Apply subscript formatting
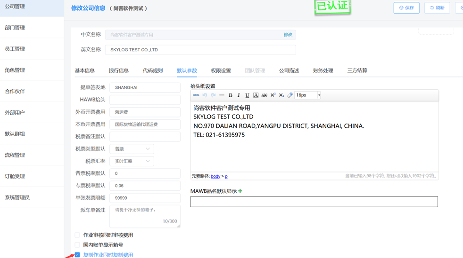This screenshot has width=463, height=258. tap(281, 95)
